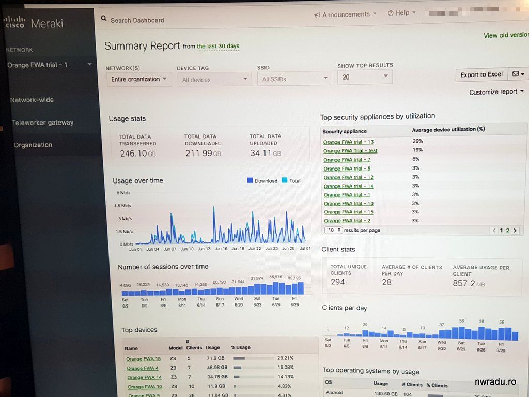
Task: Go to results page 2
Action: [507, 231]
